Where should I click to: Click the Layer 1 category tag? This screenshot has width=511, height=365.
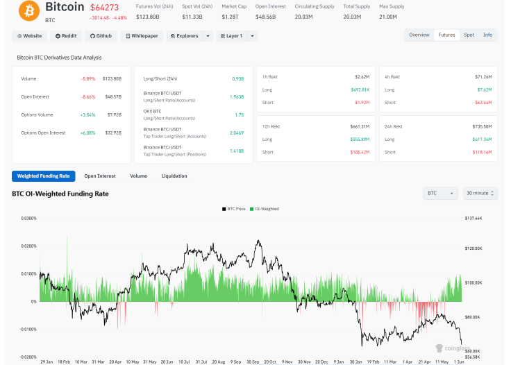click(x=231, y=36)
